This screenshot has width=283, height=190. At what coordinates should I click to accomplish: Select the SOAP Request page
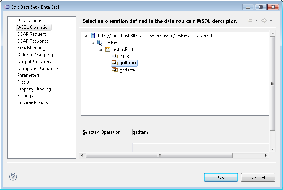tap(32, 34)
